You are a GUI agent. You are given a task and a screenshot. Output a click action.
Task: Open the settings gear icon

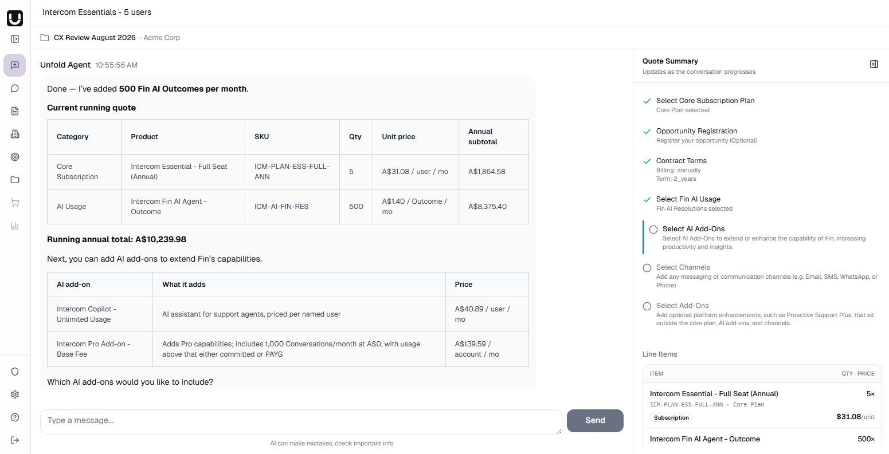(15, 394)
